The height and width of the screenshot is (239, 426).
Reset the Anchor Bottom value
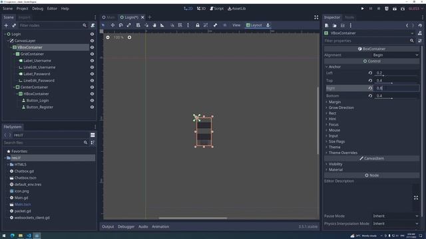[370, 96]
